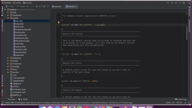Click the arrow next to Project Files tab
Screen dimensions: 192x108
point(32,7)
